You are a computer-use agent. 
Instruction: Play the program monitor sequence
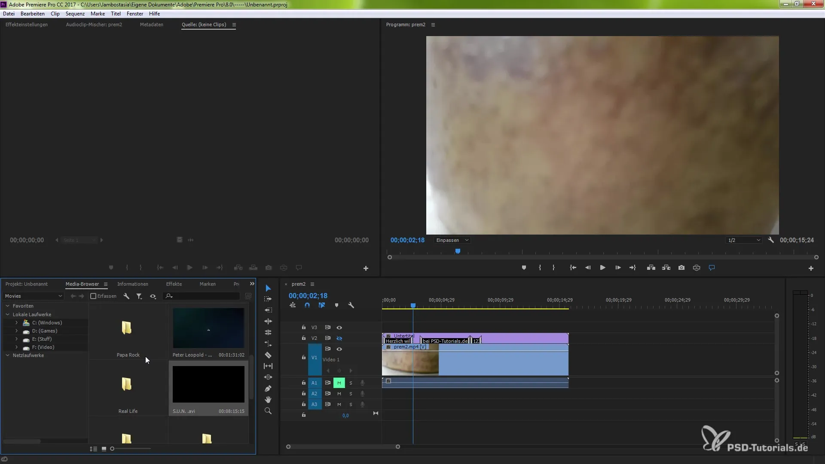pyautogui.click(x=602, y=268)
